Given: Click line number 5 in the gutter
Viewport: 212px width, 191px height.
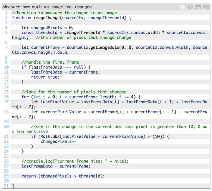Looking at the screenshot, I should (x=6, y=33).
